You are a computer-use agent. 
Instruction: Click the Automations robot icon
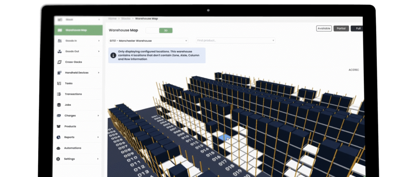click(58, 148)
